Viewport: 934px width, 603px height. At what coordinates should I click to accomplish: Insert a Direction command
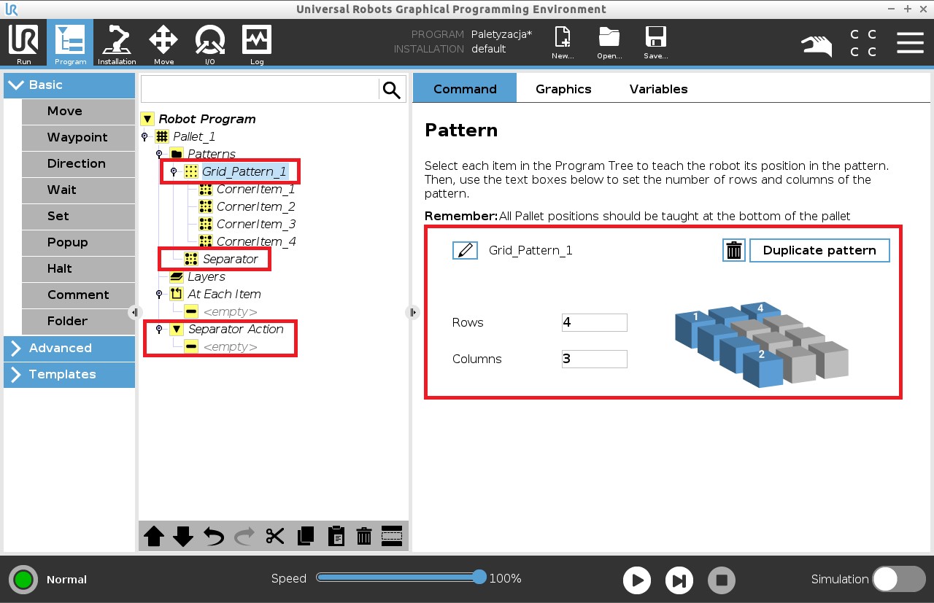coord(78,164)
